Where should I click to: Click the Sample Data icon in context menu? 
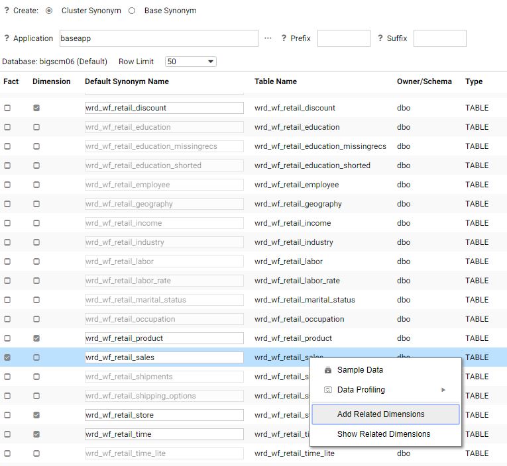coord(328,370)
